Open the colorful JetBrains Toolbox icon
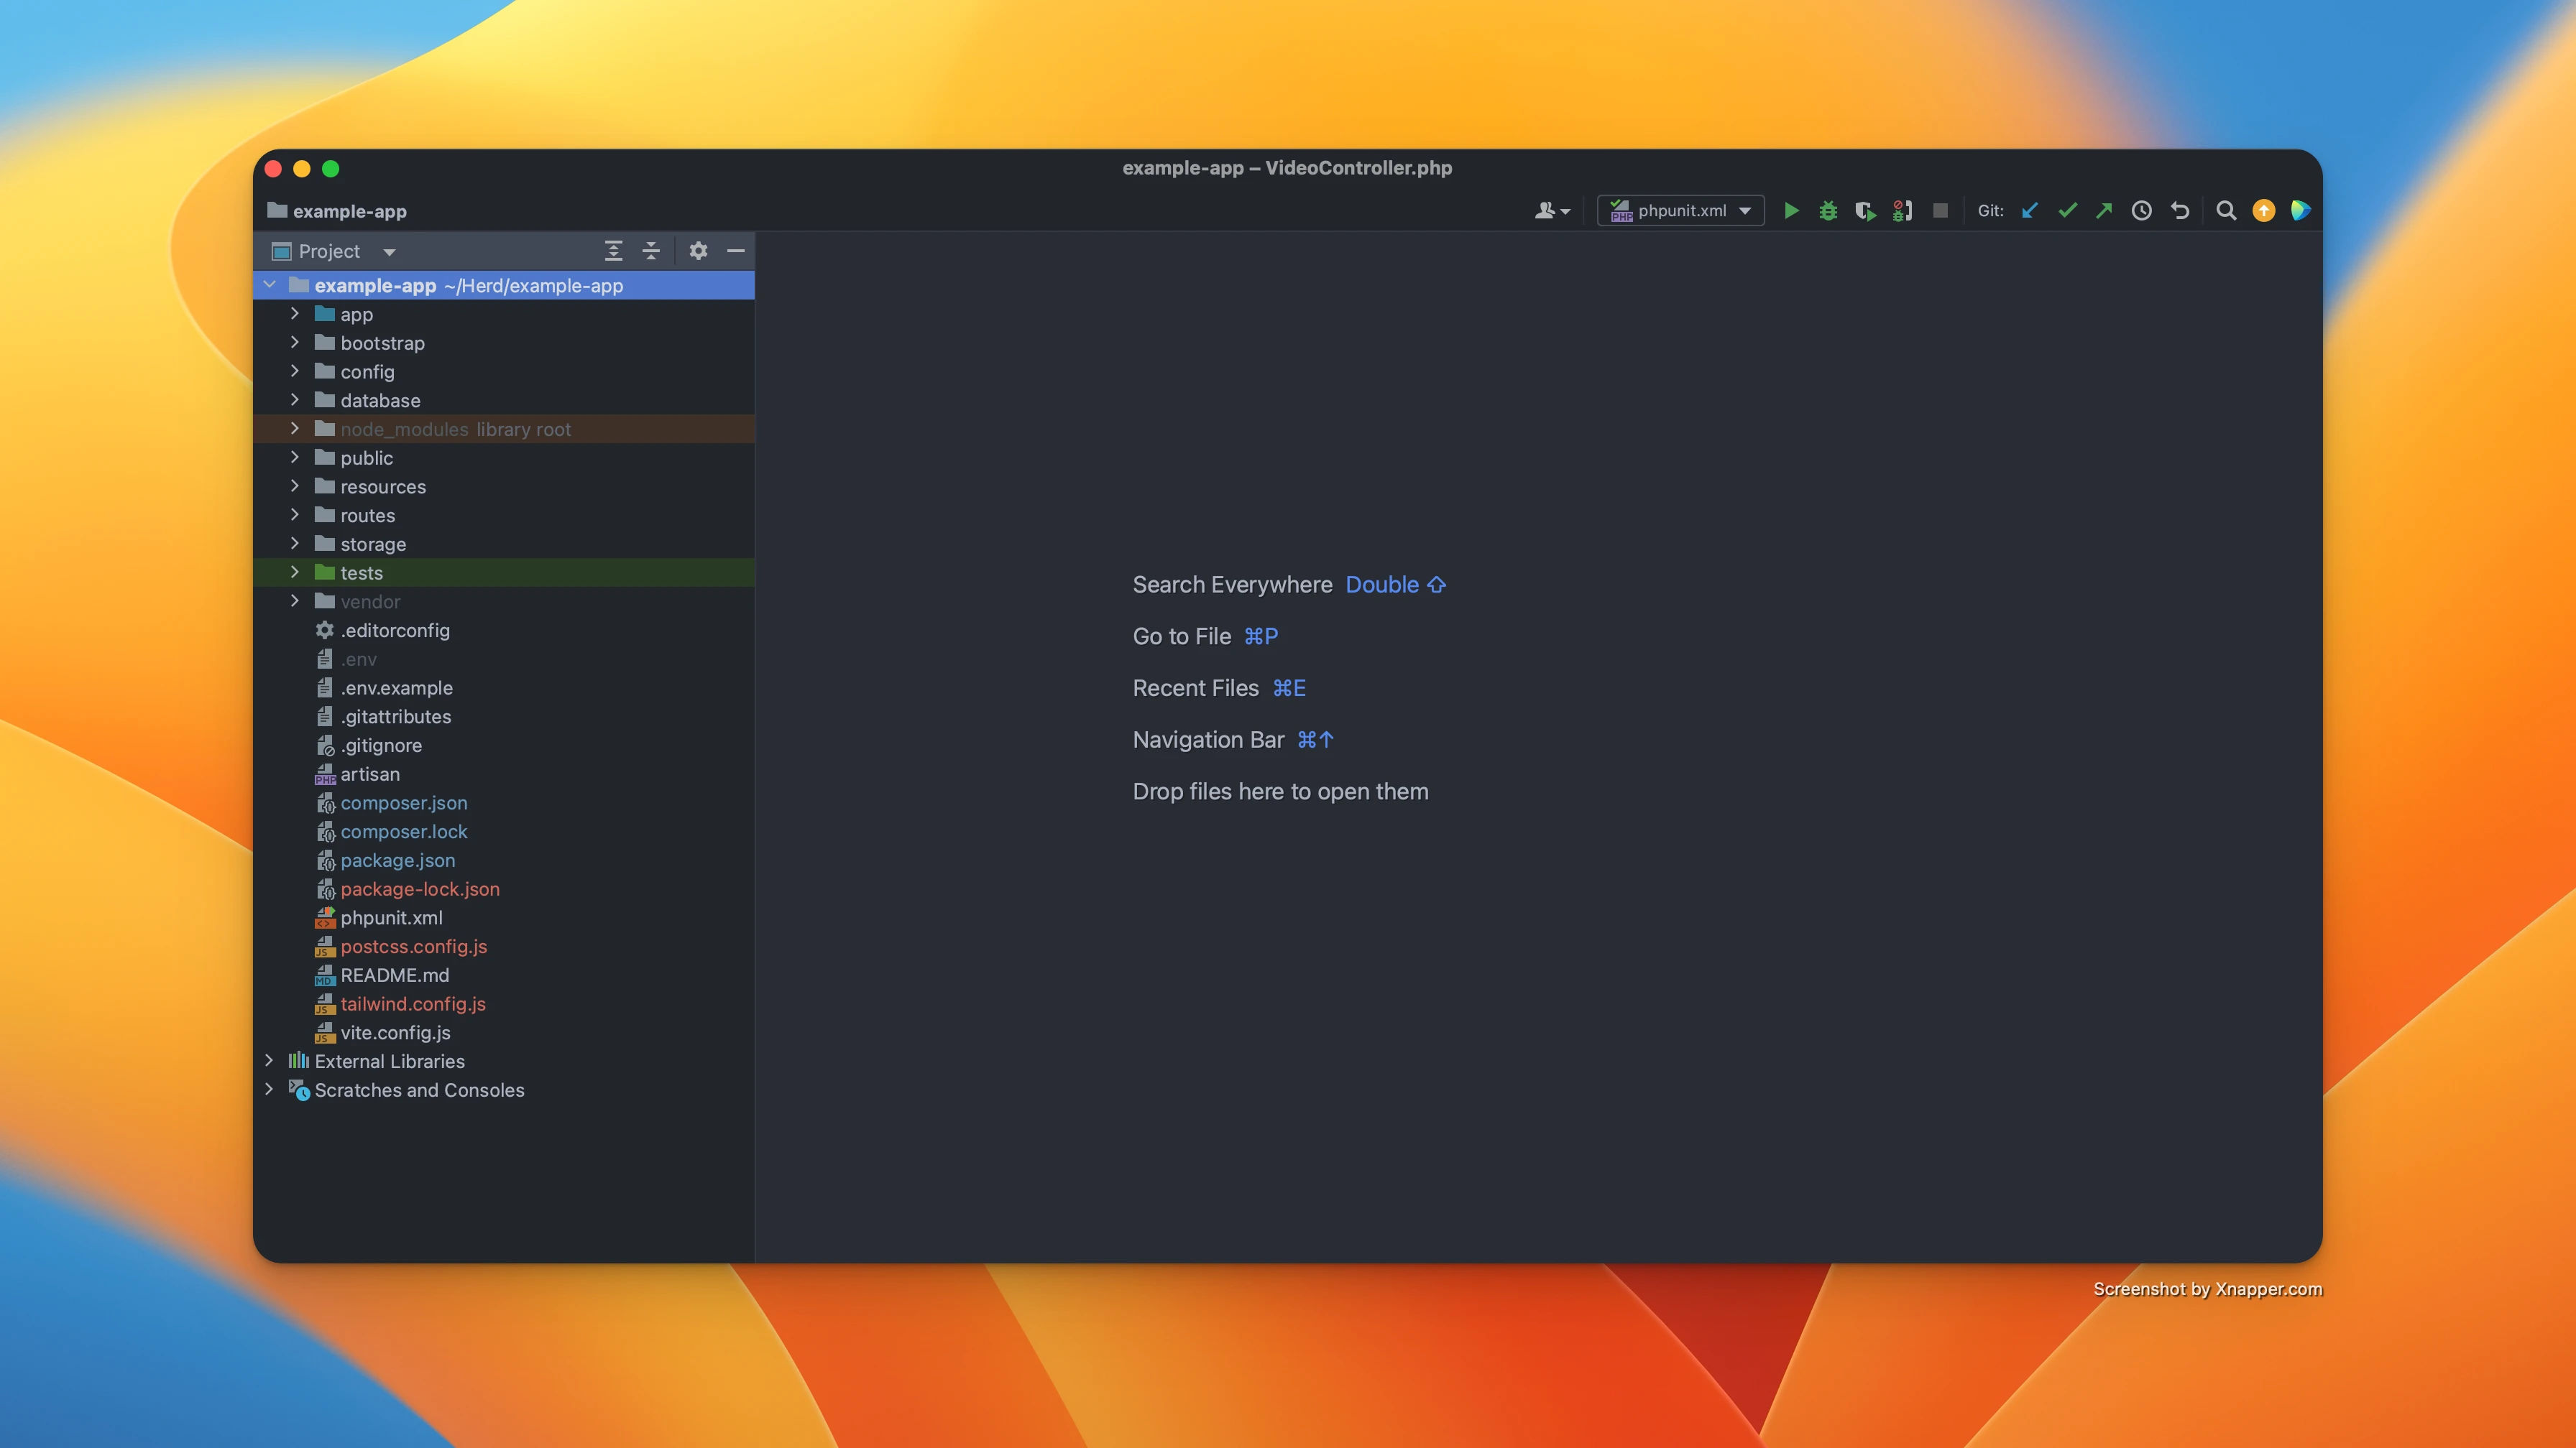Screen dimensions: 2576x1448 coord(2300,211)
